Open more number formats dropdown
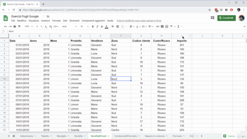 pos(56,27)
